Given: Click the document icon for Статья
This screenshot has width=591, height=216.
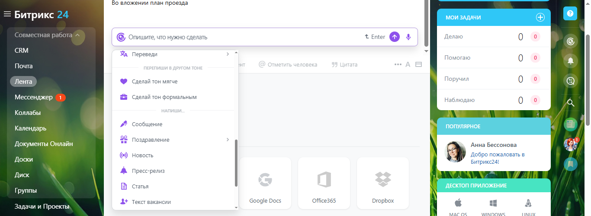Looking at the screenshot, I should (x=124, y=186).
